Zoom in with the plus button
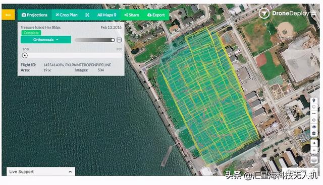 pyautogui.click(x=314, y=143)
